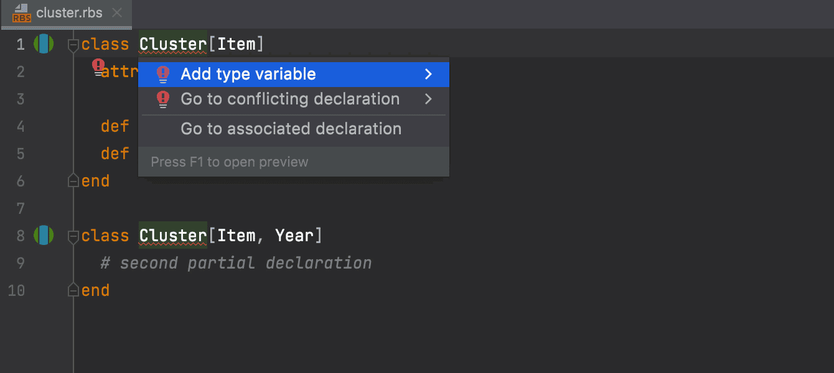The image size is (834, 373).
Task: Click the bulb icon beside Add type variable
Action: [x=163, y=75]
